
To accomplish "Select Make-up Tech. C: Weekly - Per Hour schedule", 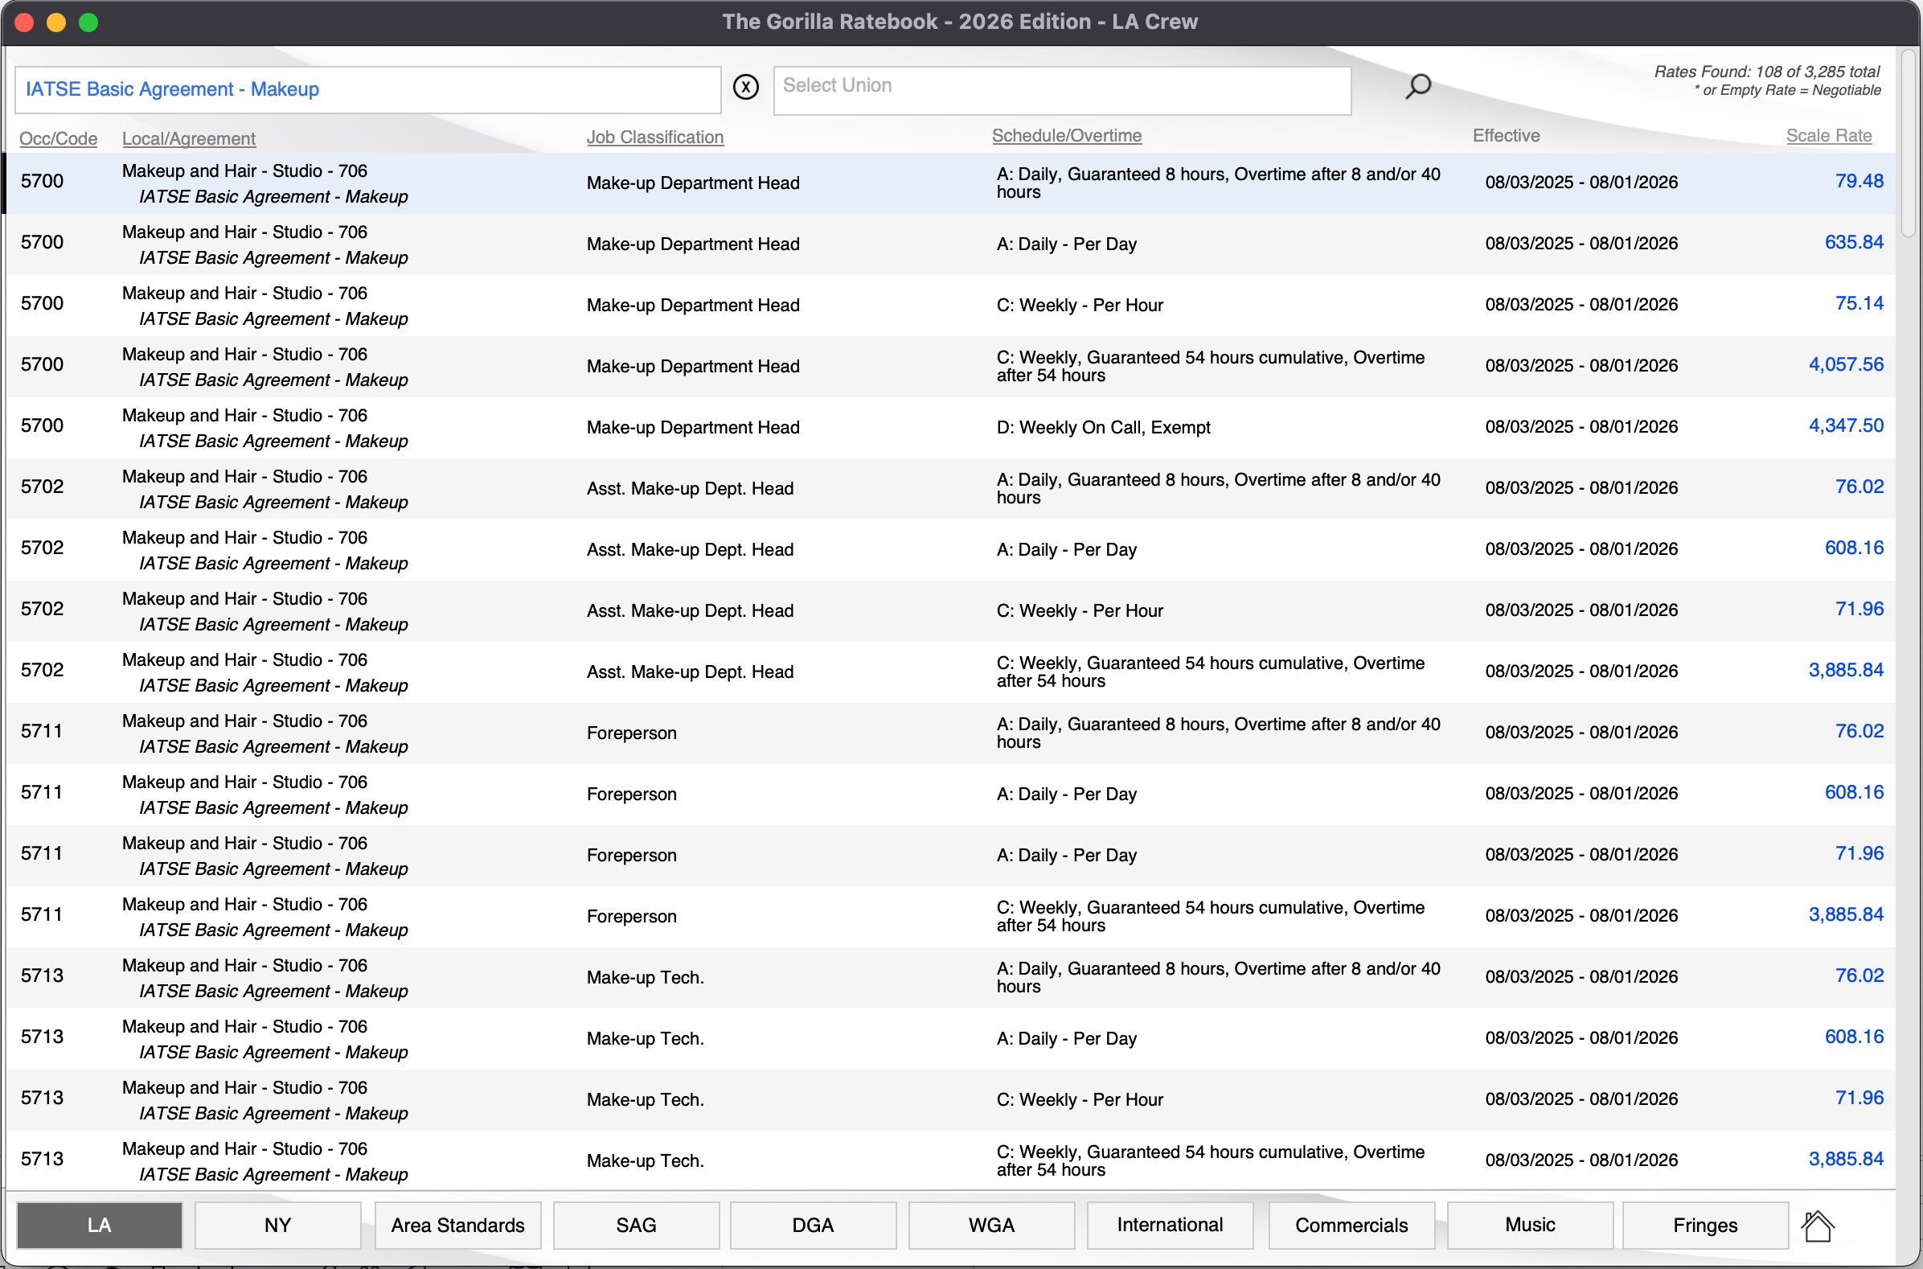I will click(1079, 1100).
